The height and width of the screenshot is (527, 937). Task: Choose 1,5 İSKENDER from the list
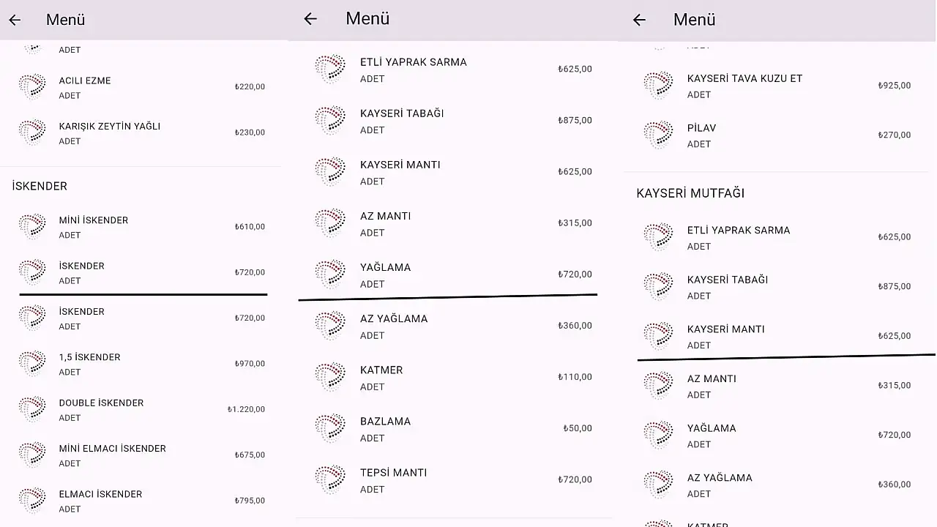(143, 364)
